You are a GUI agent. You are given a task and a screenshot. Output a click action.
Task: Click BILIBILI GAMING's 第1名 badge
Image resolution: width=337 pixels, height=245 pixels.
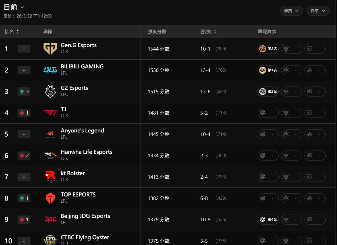[x=268, y=70]
